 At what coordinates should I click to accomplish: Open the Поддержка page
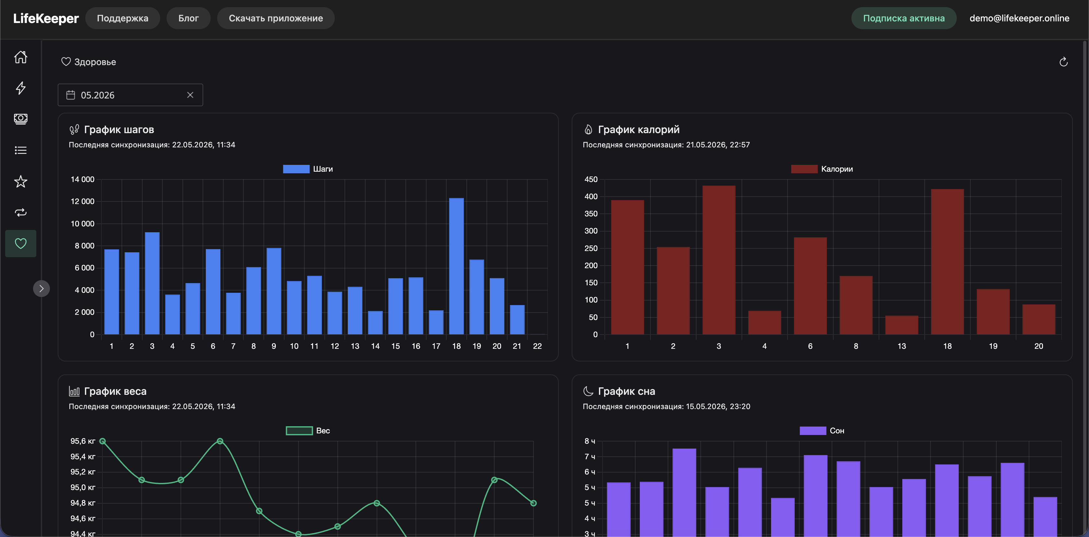coord(123,18)
